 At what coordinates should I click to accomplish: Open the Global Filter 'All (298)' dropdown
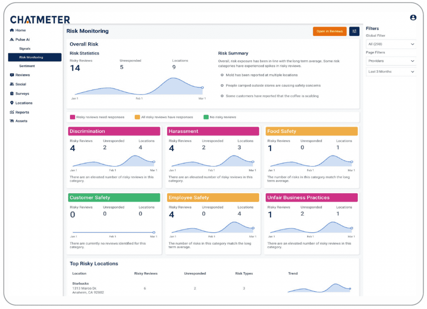coord(391,44)
